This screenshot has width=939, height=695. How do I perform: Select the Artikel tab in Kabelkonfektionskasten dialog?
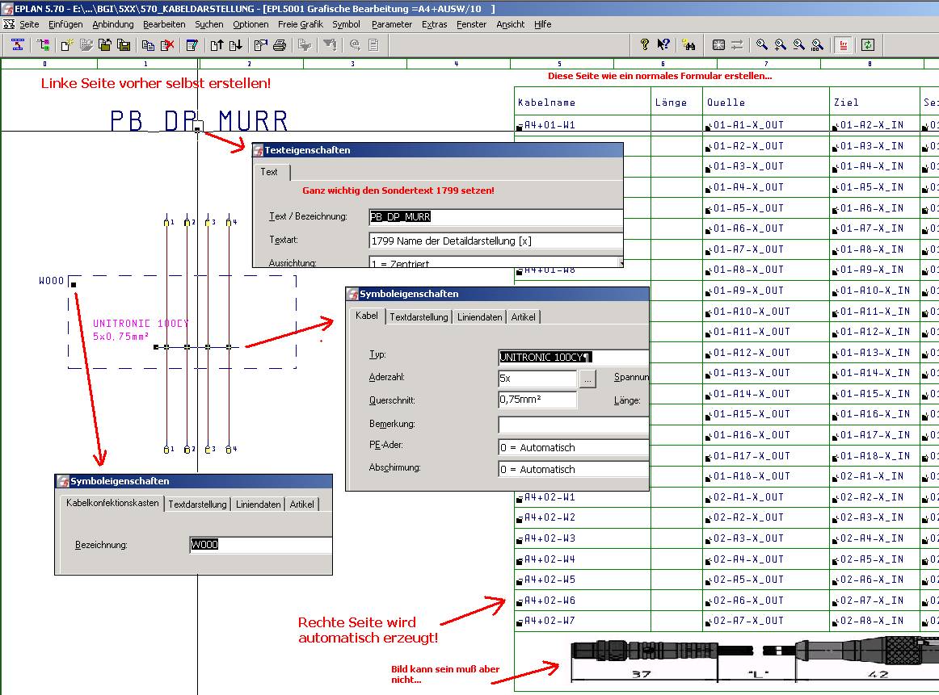click(x=301, y=505)
